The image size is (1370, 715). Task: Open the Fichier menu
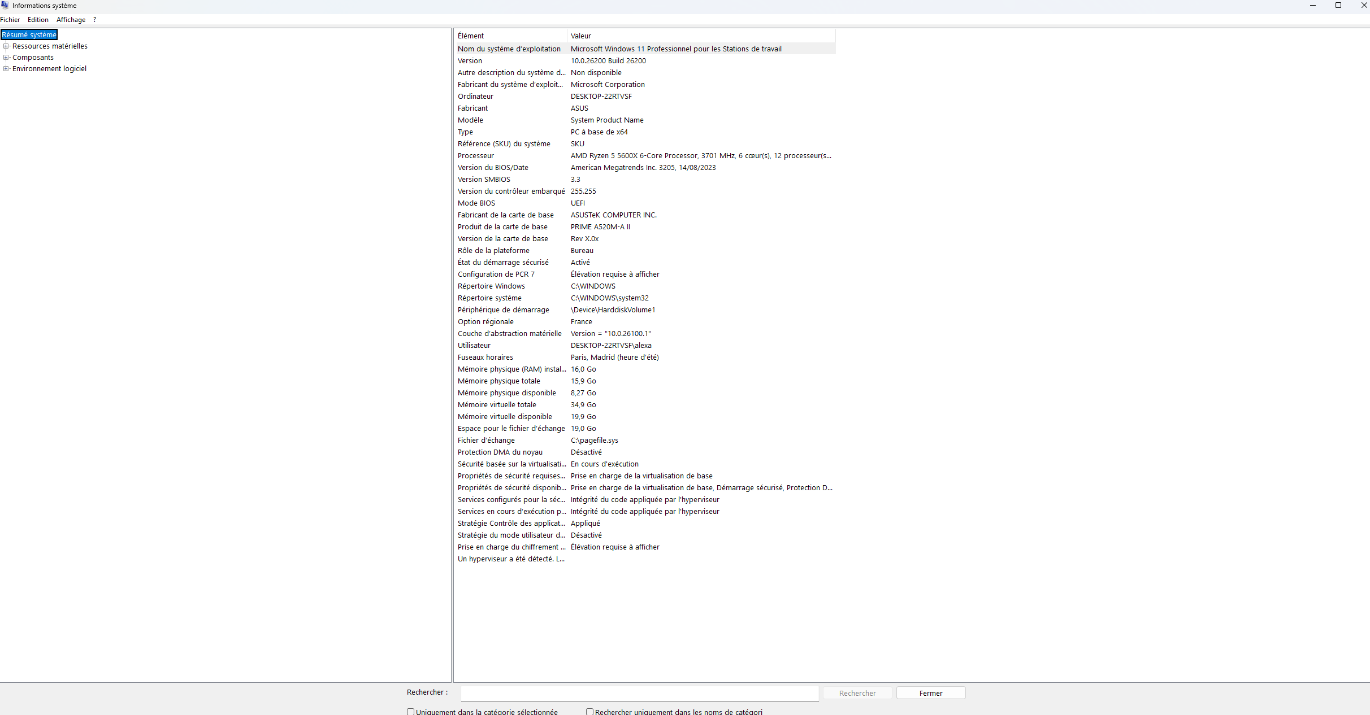point(10,20)
